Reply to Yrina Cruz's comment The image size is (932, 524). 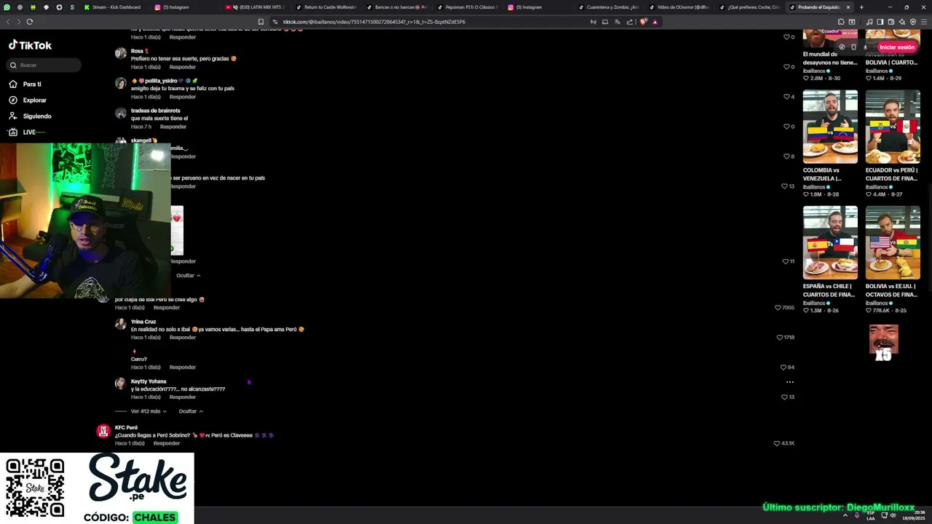182,338
